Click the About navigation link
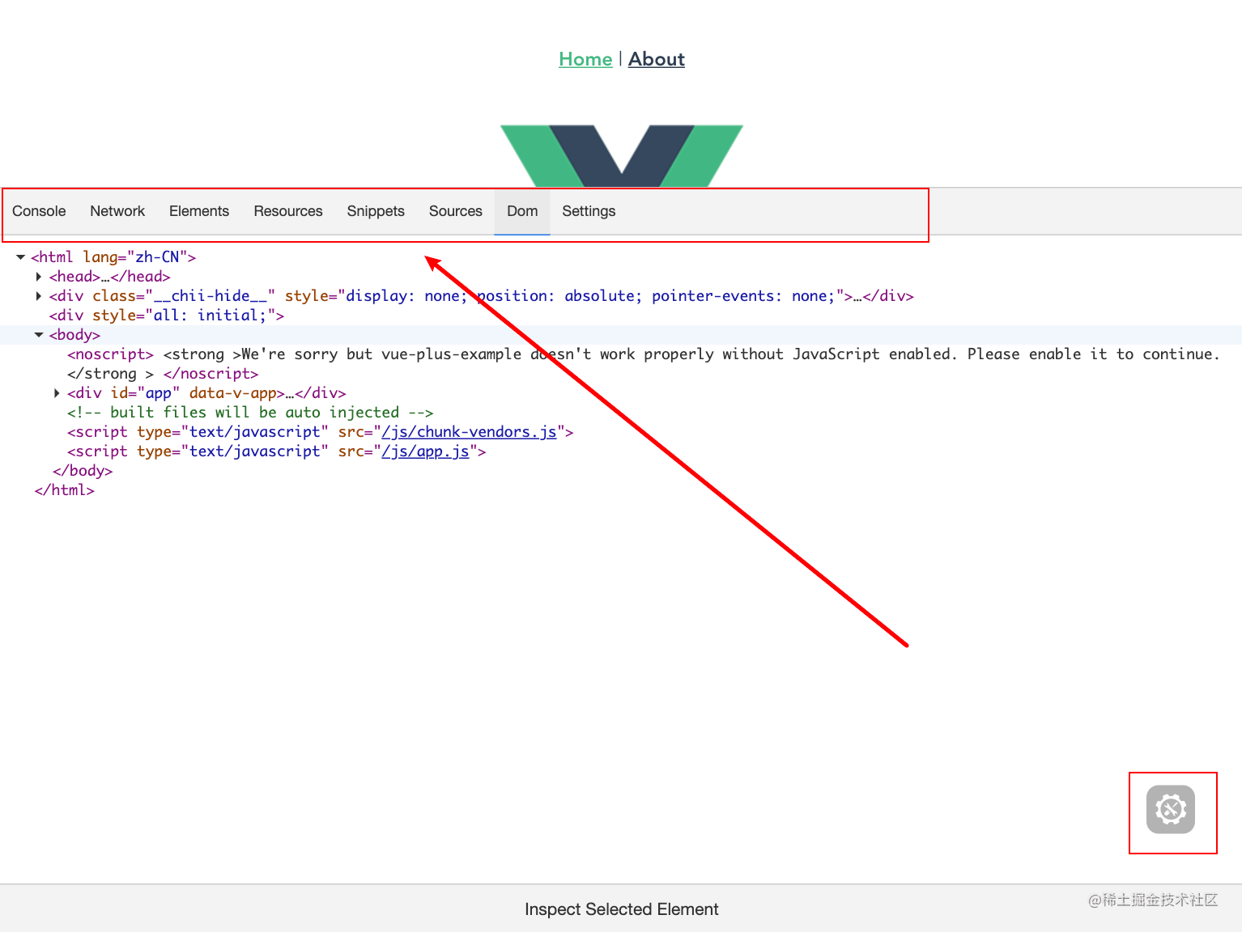 656,58
